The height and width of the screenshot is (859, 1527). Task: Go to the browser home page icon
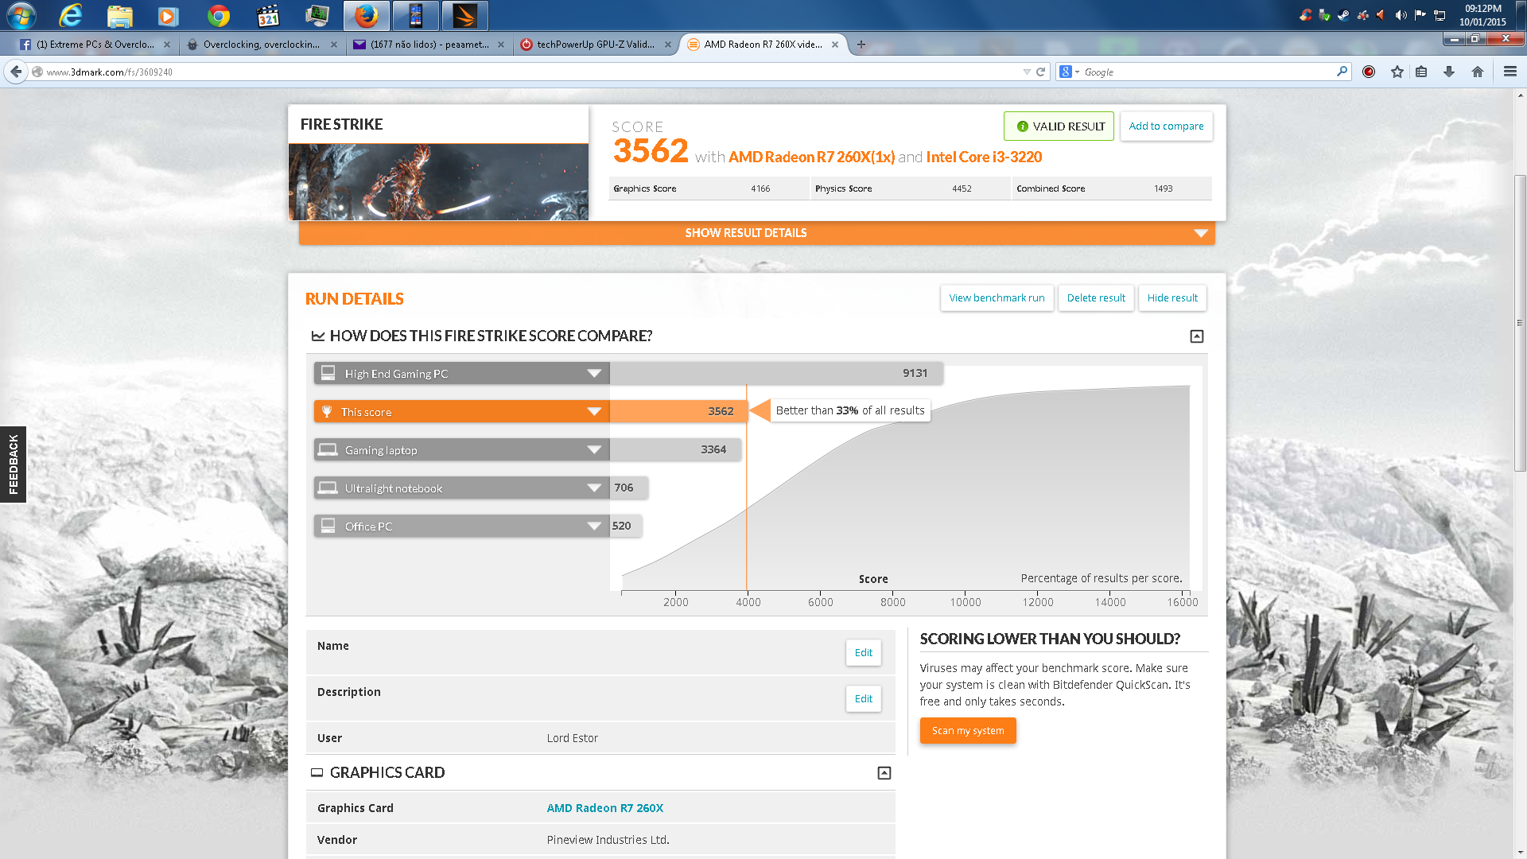pyautogui.click(x=1478, y=72)
